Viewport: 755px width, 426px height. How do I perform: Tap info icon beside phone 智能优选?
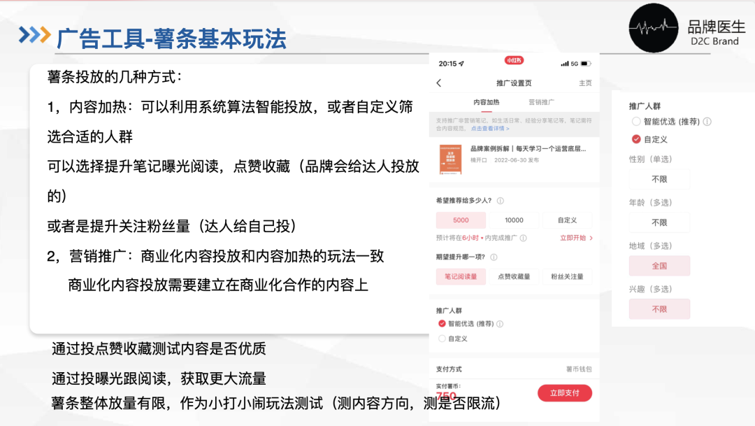[x=500, y=324]
